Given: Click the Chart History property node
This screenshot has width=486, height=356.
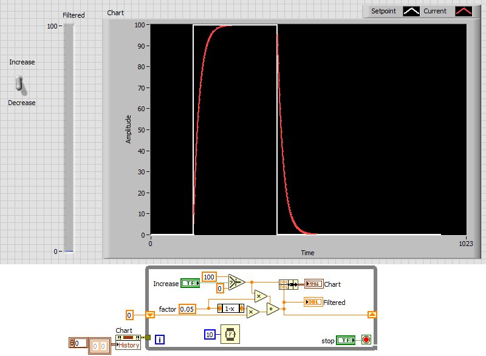Looking at the screenshot, I should [x=128, y=343].
